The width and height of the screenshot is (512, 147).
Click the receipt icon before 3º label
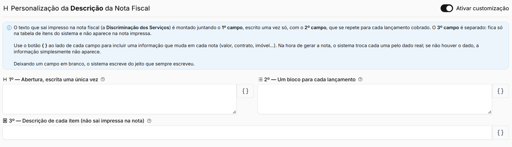[x=5, y=121]
